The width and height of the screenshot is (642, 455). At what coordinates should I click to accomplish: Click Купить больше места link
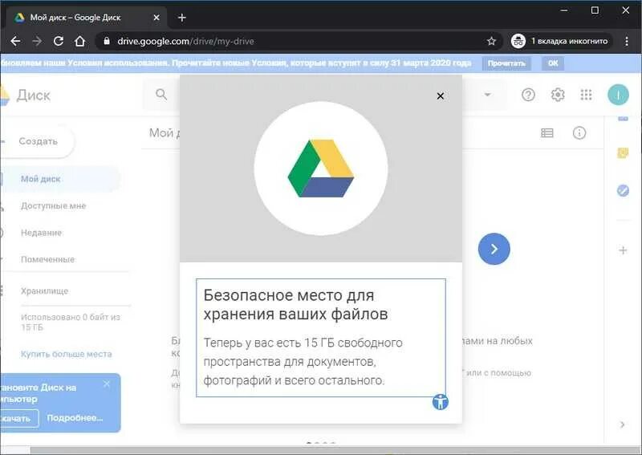click(67, 354)
